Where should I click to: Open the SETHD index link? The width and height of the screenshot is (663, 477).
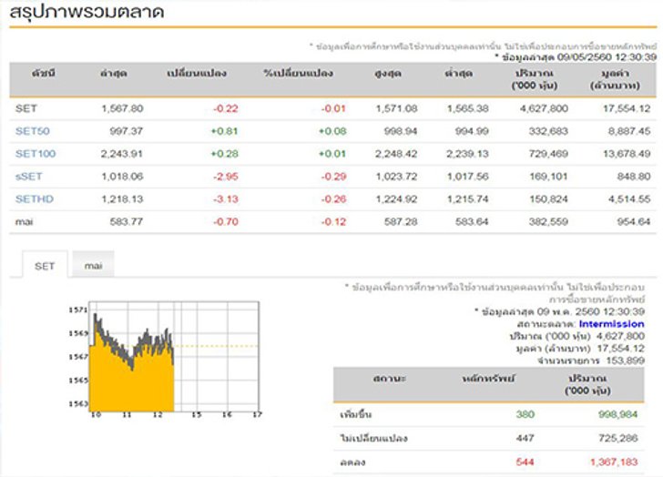click(35, 199)
